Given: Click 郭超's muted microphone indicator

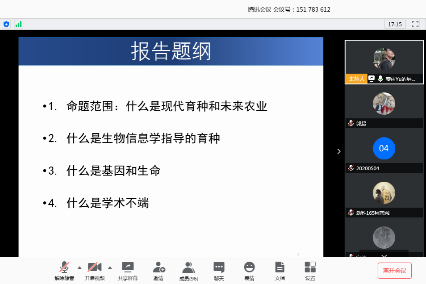Looking at the screenshot, I should 351,124.
